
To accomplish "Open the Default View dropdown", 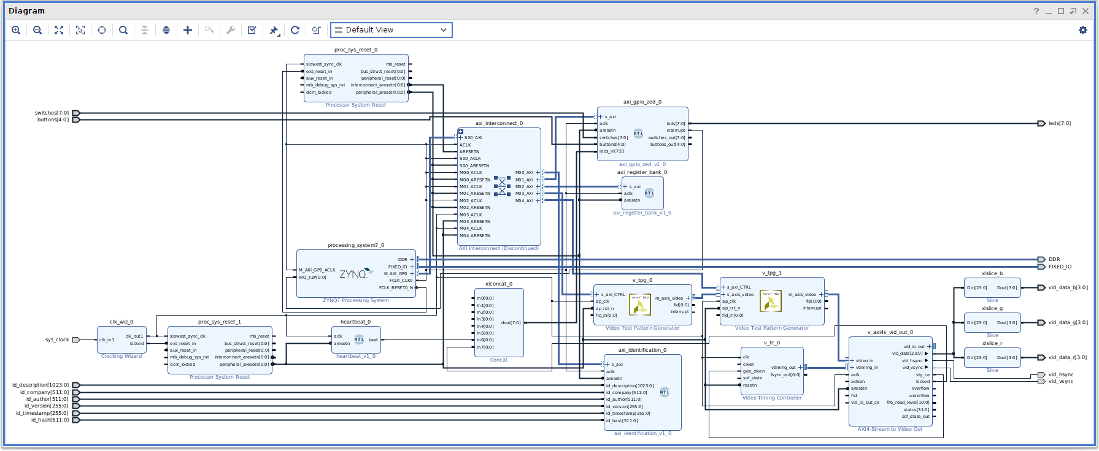I will [x=391, y=30].
